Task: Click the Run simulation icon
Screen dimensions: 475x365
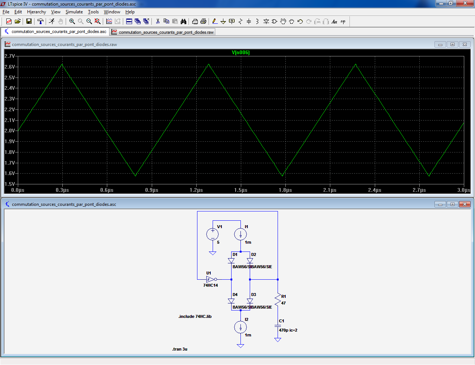Action: click(x=52, y=22)
